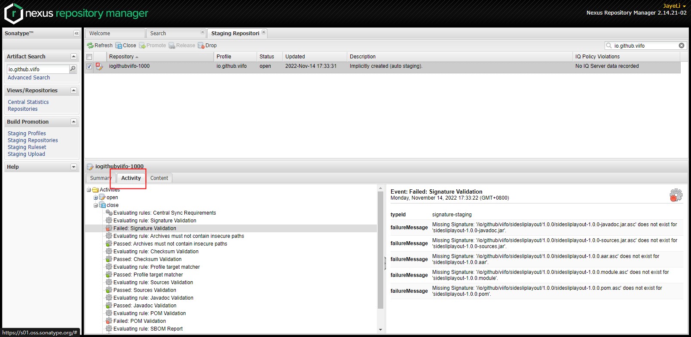Select the Staging Repositories tab

[x=237, y=33]
